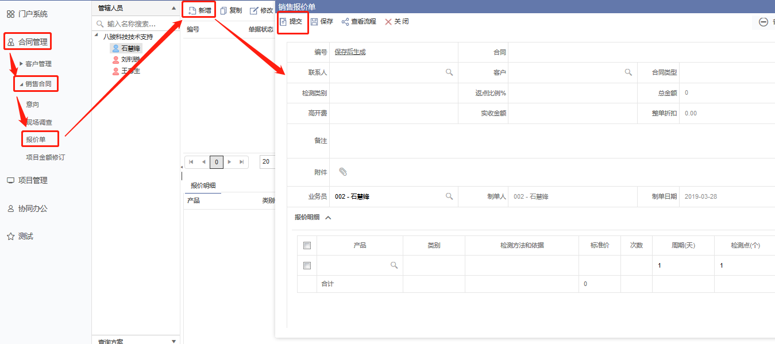Click the 保存 save icon
Viewport: 775px width, 344px height.
(314, 22)
